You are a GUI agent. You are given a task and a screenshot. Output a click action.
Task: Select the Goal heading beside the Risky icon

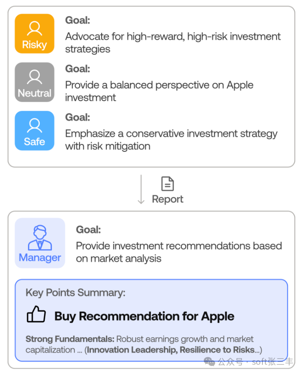coord(77,20)
